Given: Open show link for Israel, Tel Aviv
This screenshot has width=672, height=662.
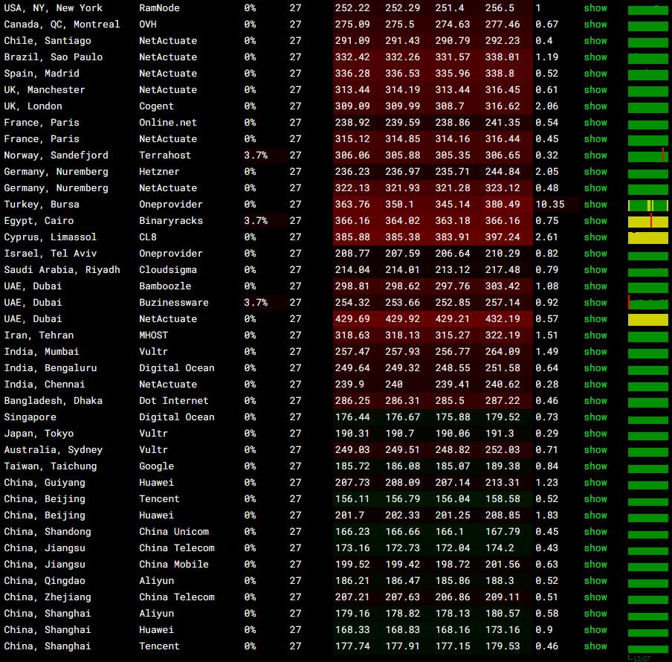Looking at the screenshot, I should point(595,254).
